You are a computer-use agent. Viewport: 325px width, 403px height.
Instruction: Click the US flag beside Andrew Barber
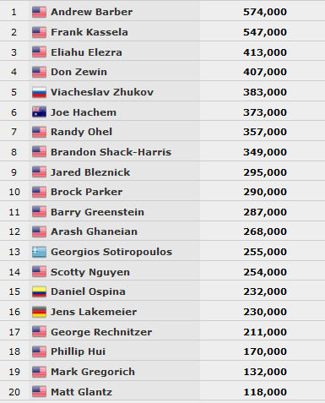click(x=39, y=12)
